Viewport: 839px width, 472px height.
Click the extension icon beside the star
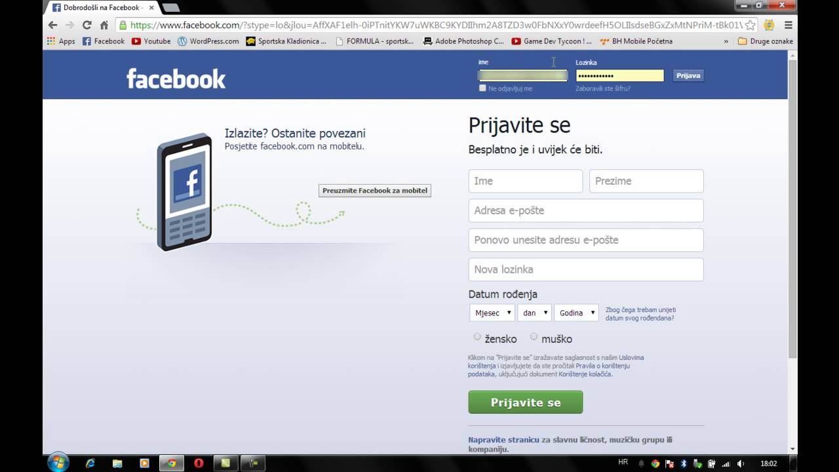pyautogui.click(x=769, y=25)
